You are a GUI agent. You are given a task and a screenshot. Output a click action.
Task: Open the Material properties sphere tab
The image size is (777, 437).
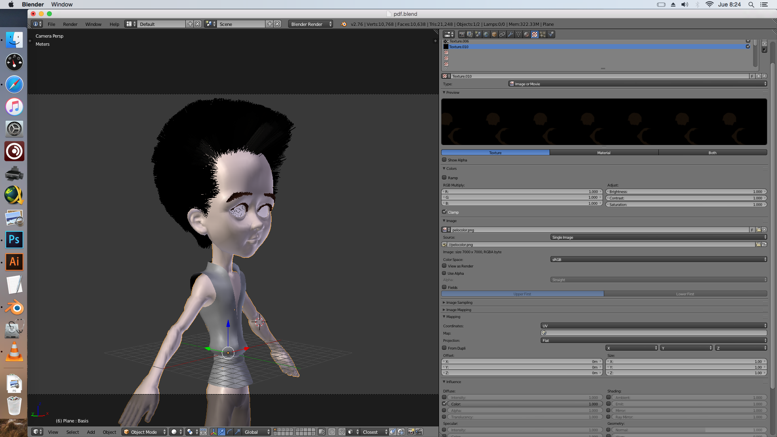tap(526, 34)
